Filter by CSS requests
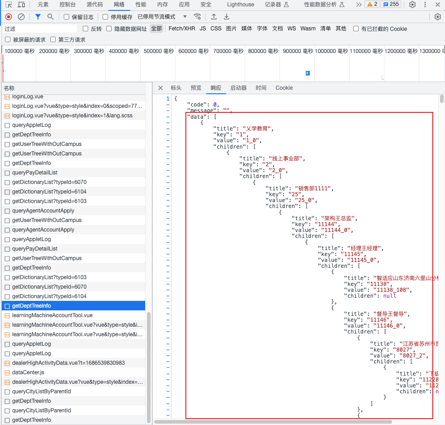Screen dimensions: 445x425 pyautogui.click(x=216, y=29)
